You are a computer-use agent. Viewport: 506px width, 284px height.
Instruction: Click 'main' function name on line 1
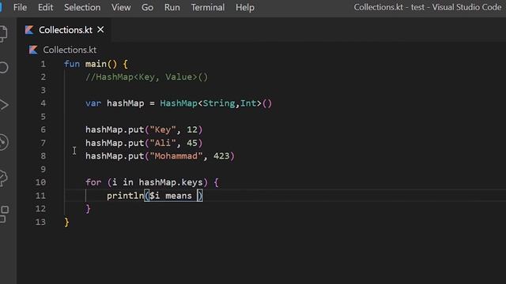pyautogui.click(x=96, y=64)
